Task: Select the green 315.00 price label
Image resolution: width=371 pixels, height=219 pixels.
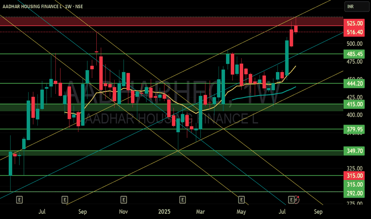Action: click(354, 185)
